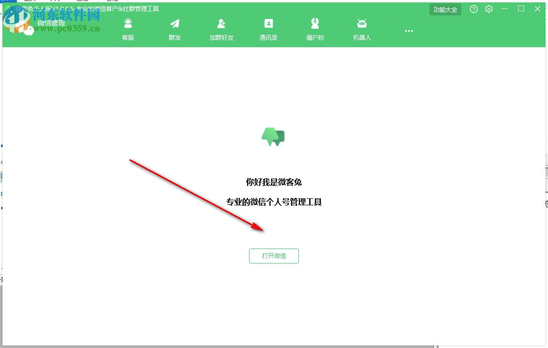Minimize the 微客兔 application window
Screen dimensions: 548x348
(505, 9)
